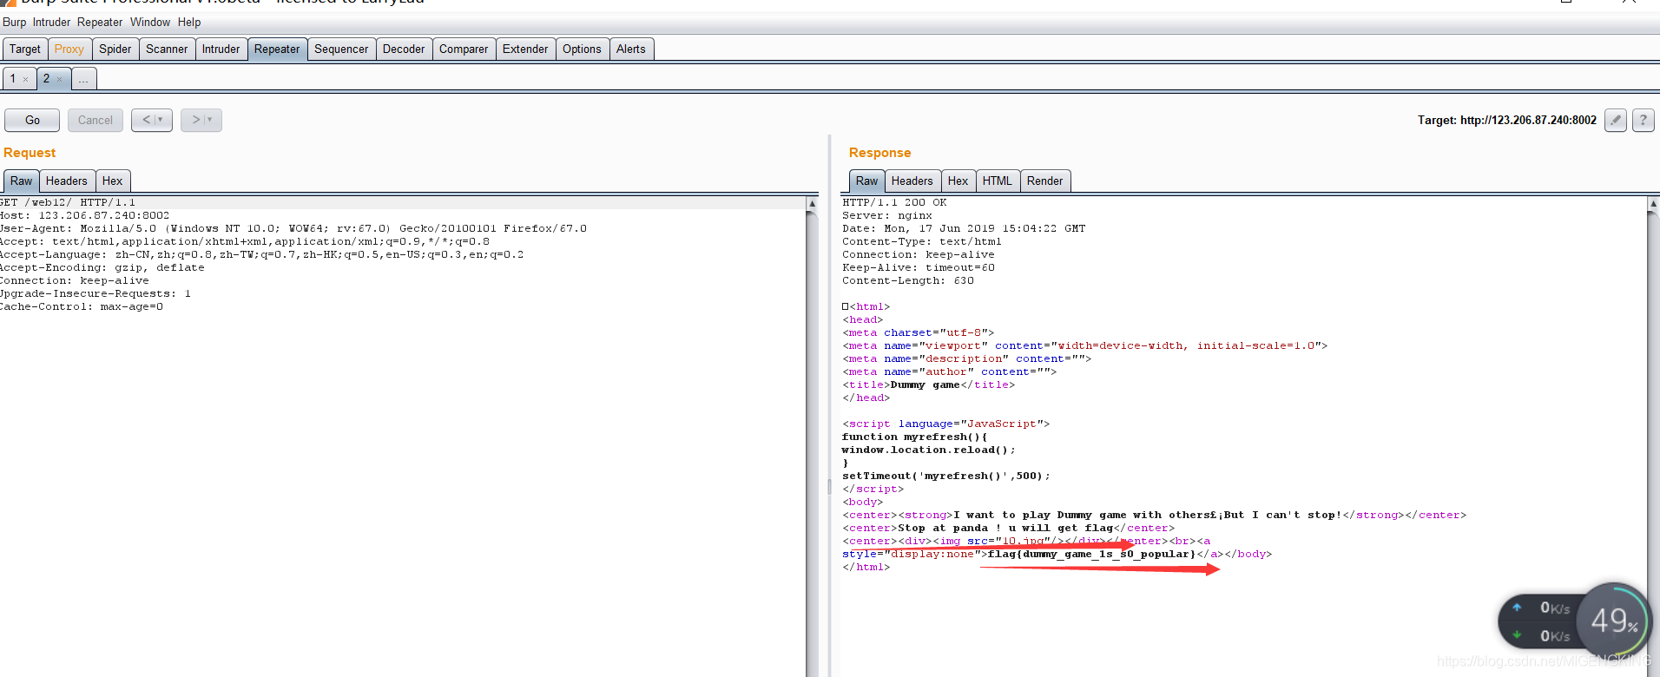Switch to the Proxy tab

[69, 49]
